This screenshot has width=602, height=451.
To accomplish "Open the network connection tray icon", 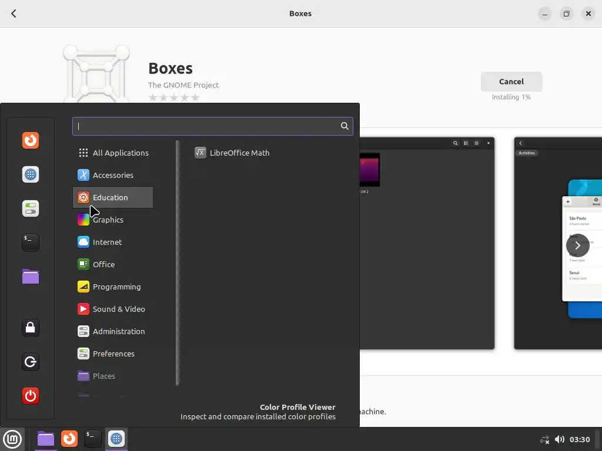I will point(544,439).
